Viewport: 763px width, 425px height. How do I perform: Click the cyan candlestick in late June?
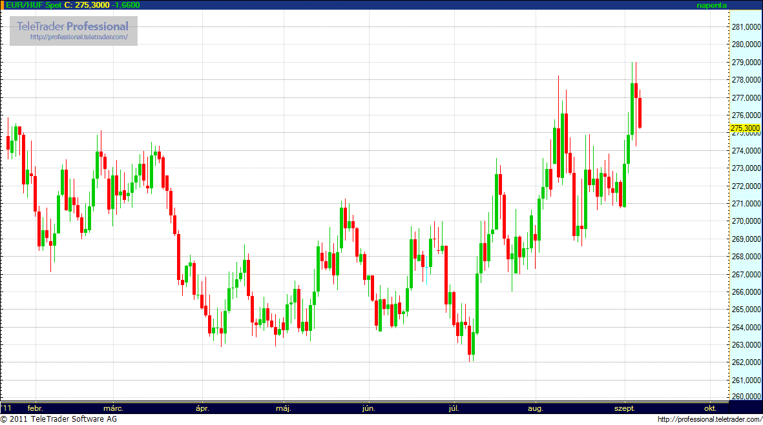click(x=427, y=270)
